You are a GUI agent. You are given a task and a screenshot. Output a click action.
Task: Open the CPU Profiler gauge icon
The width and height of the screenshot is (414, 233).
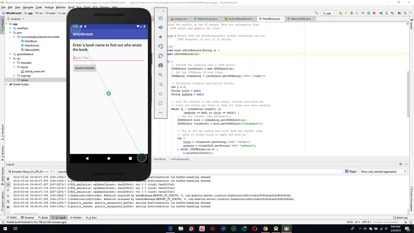coord(363,13)
